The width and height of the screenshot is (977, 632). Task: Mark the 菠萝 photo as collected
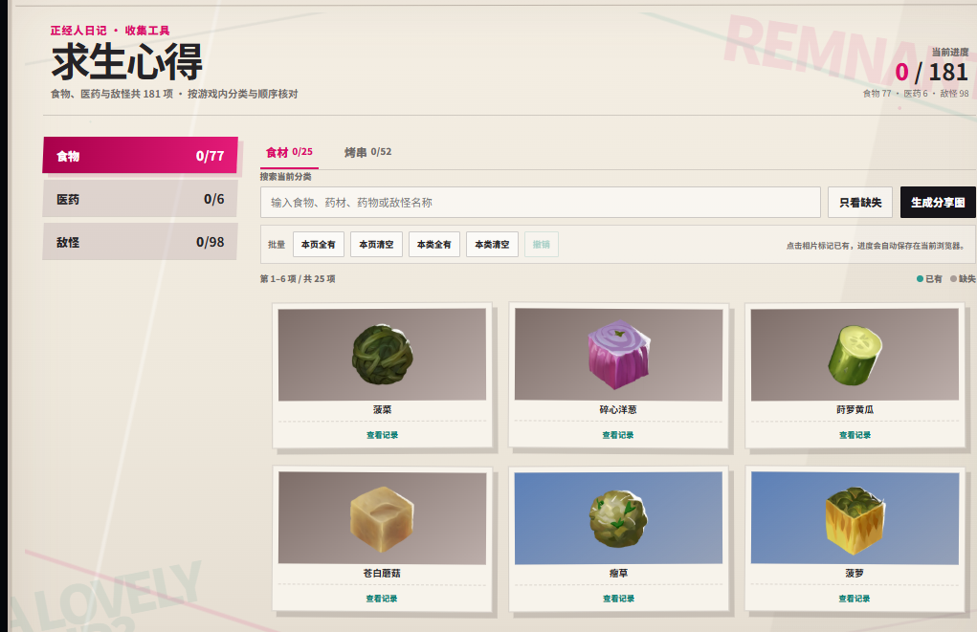[855, 518]
